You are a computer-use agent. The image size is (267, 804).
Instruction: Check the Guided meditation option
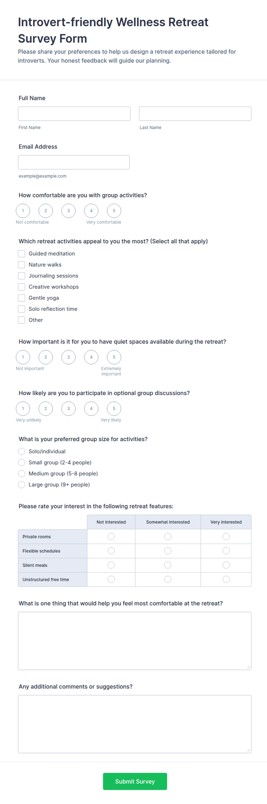(22, 253)
